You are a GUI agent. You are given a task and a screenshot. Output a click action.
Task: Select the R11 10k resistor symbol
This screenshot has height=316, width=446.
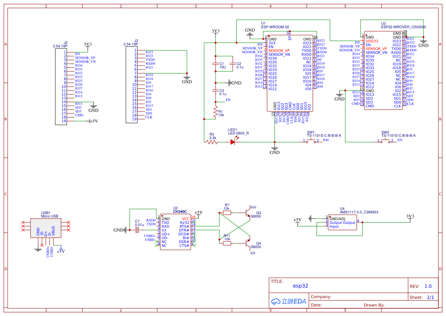pos(227,243)
